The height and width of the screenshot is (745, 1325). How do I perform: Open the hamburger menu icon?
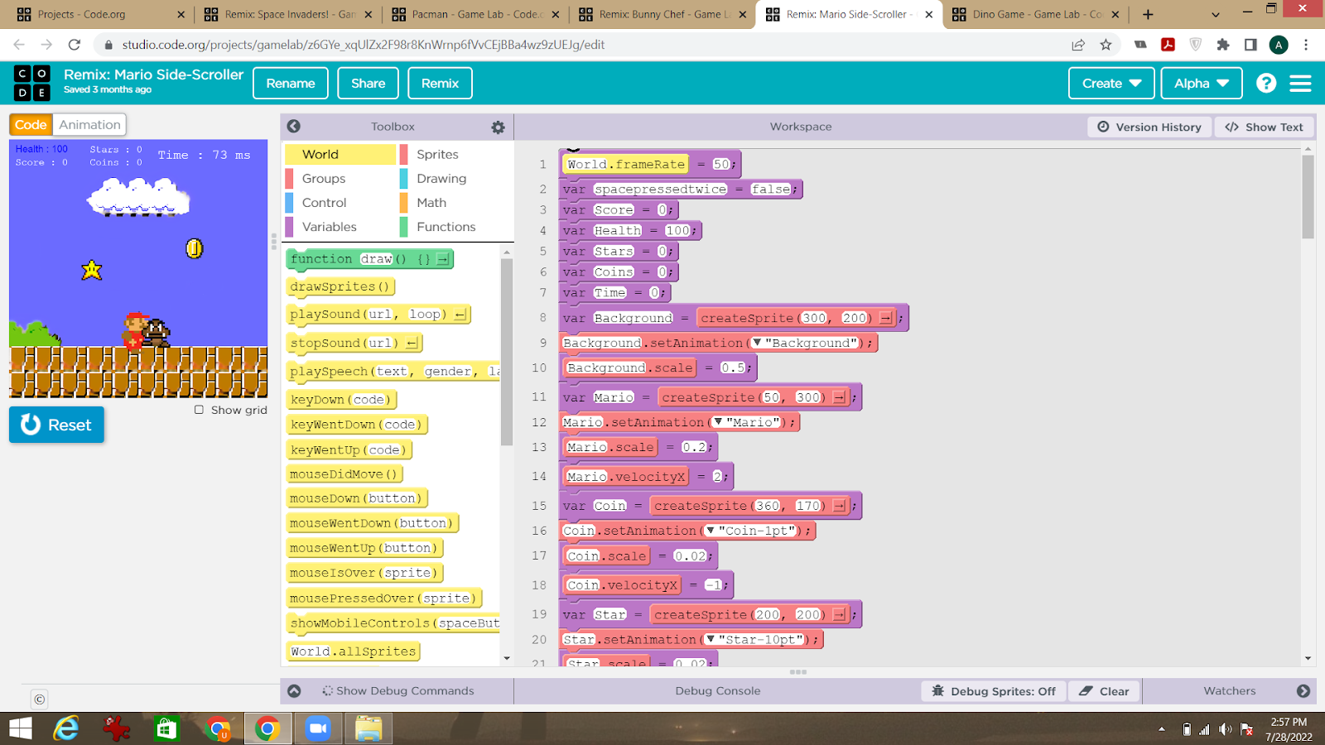pos(1300,84)
